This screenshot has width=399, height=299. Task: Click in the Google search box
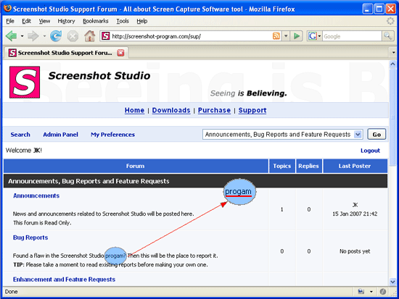point(352,36)
